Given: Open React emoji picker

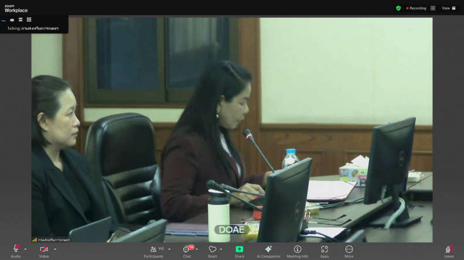Looking at the screenshot, I should tap(213, 251).
